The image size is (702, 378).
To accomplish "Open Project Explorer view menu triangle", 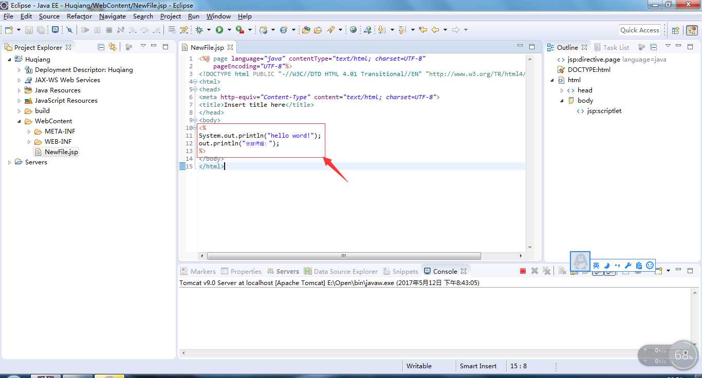I will [143, 46].
